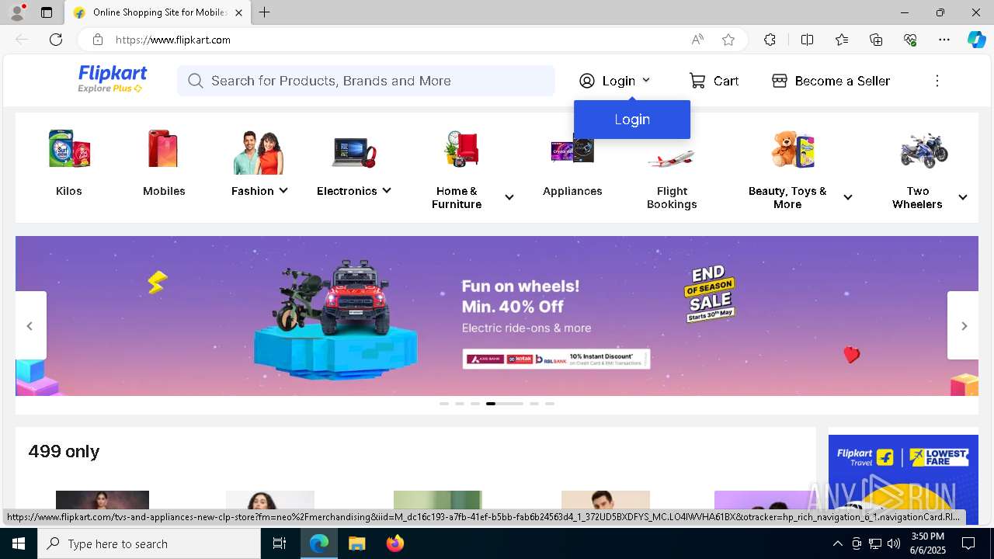Open browser Extensions

(770, 40)
